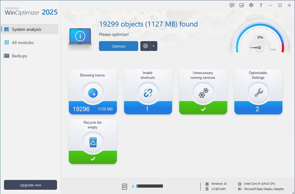Click the 19296 count on Browsing traces
The width and height of the screenshot is (295, 194).
81,109
